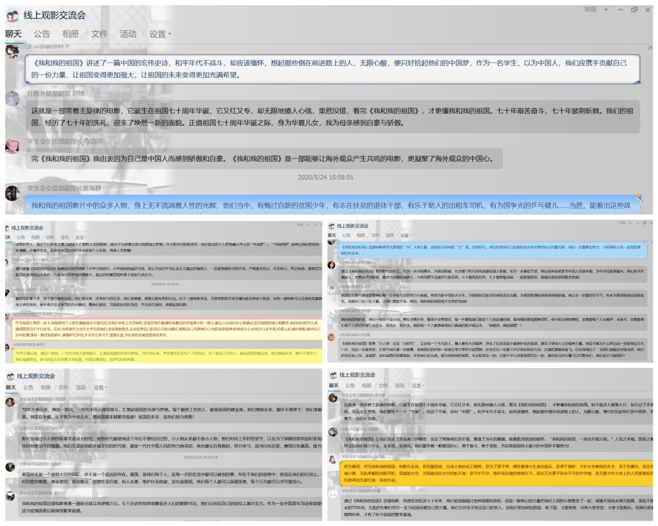This screenshot has height=526, width=658.
Task: Click 李雨萍's avatar in the large top window
Action: [x=12, y=147]
